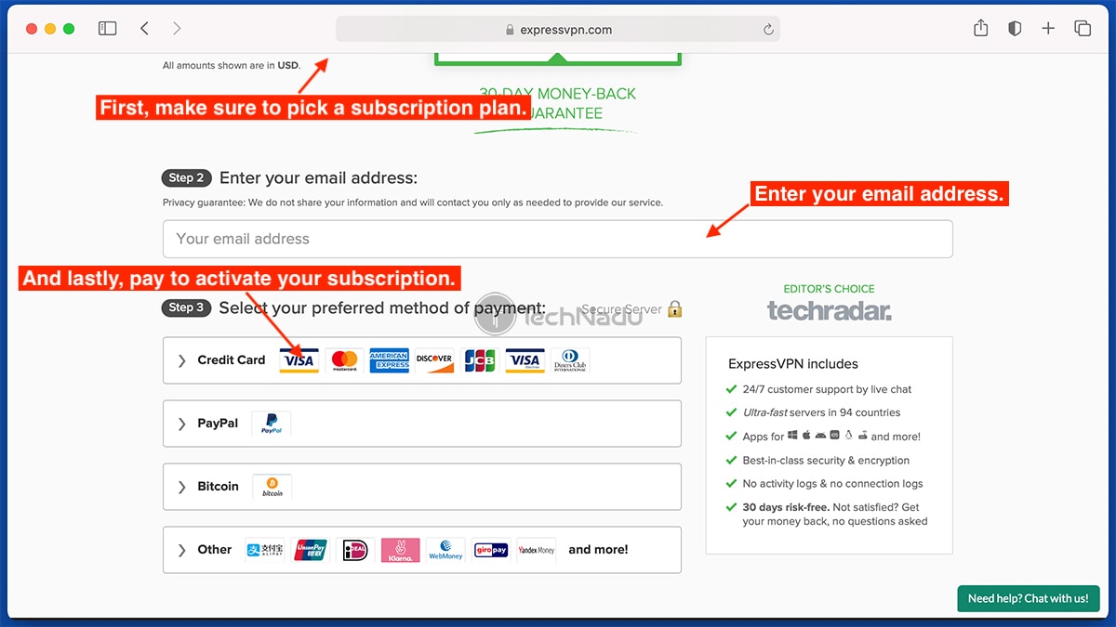The height and width of the screenshot is (627, 1116).
Task: Focus the Your email address field
Action: click(x=558, y=239)
